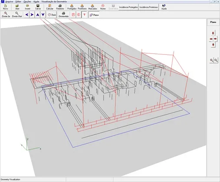Rotate view with the blue left arrow

click(27, 15)
